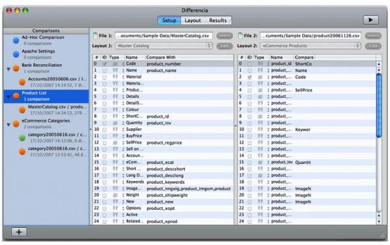
Task: Click the Comparisons sidebar header
Action: click(46, 30)
